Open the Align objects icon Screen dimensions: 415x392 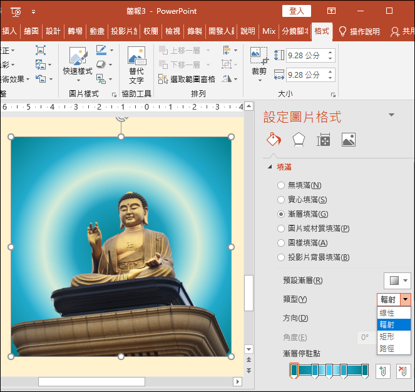tap(227, 50)
